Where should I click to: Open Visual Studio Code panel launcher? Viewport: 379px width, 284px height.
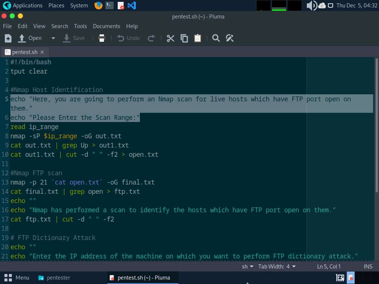click(132, 5)
